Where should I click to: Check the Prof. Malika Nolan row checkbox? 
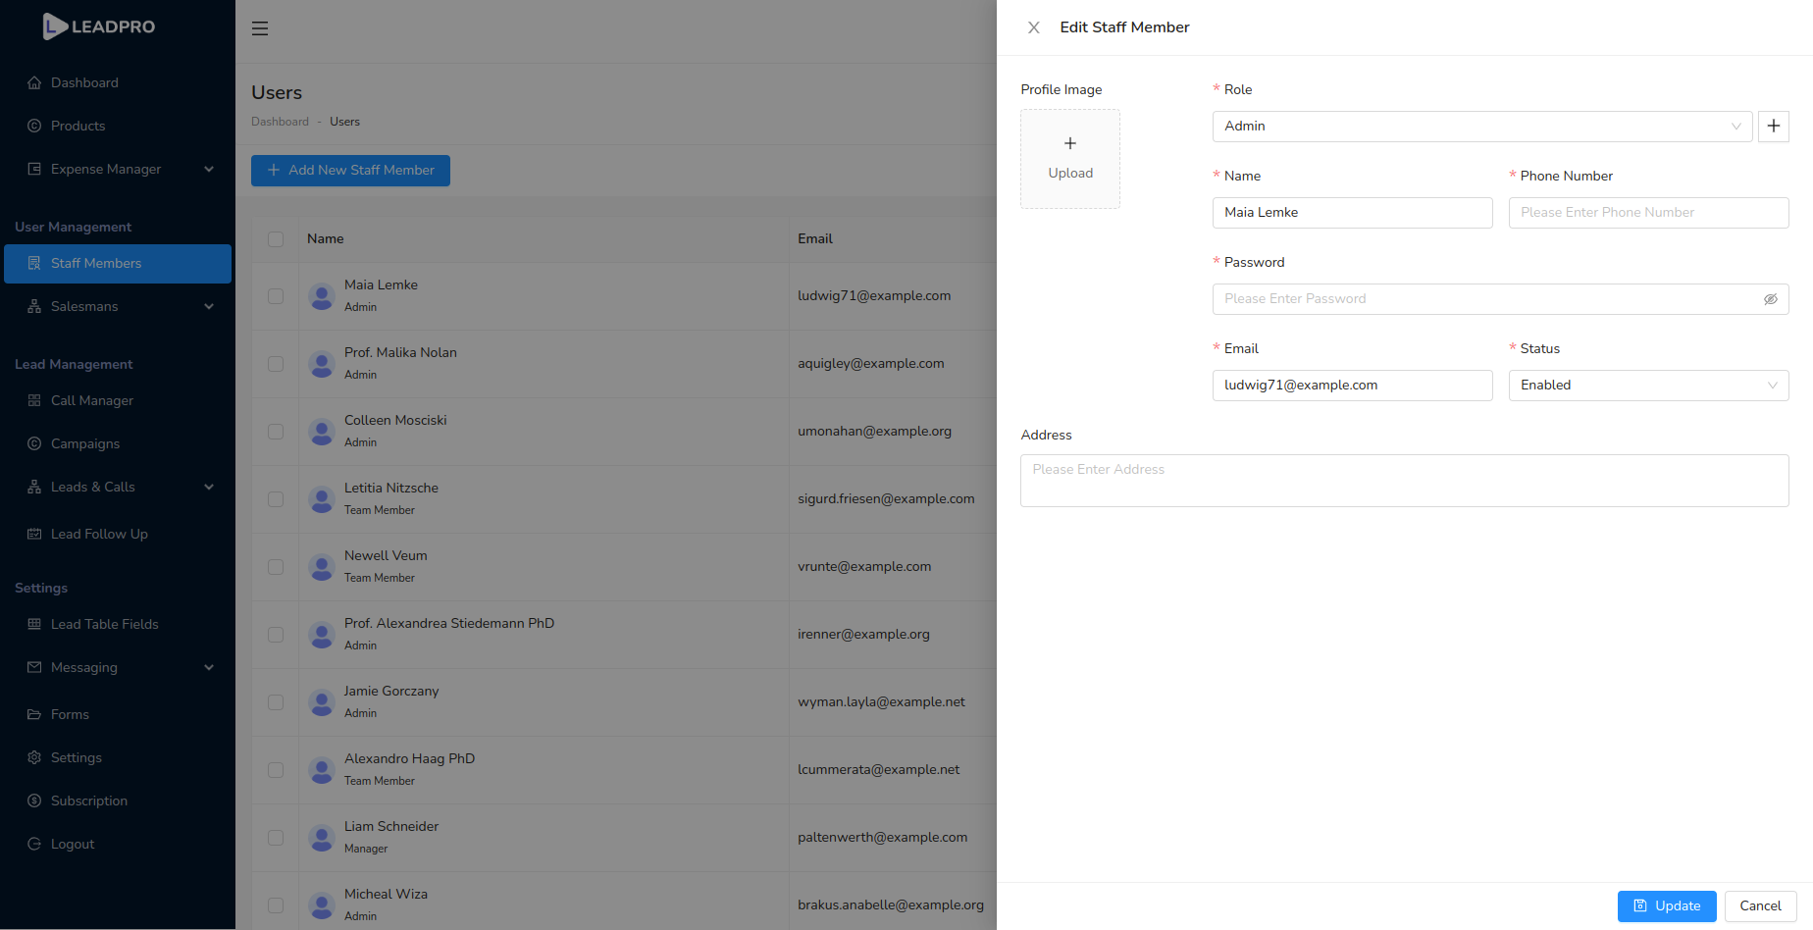276,364
